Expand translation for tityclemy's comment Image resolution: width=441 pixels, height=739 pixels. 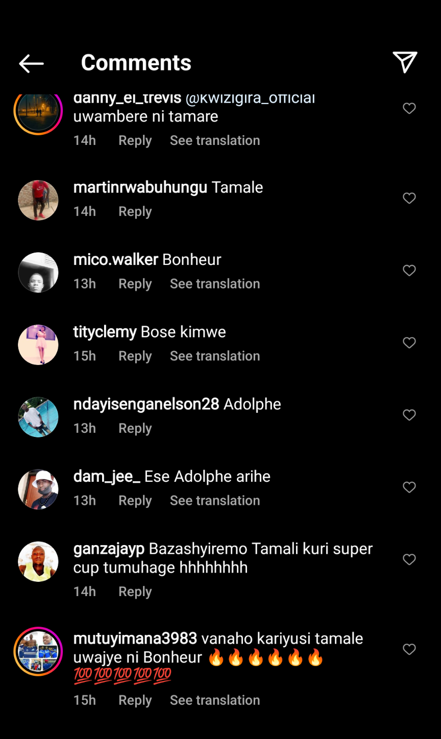[x=215, y=356]
